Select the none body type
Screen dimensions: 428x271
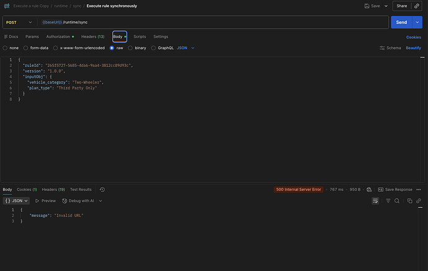(5, 48)
